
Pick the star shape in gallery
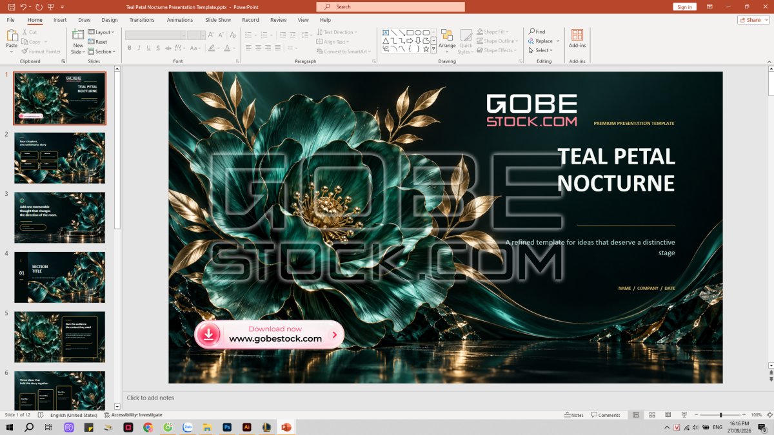(426, 49)
